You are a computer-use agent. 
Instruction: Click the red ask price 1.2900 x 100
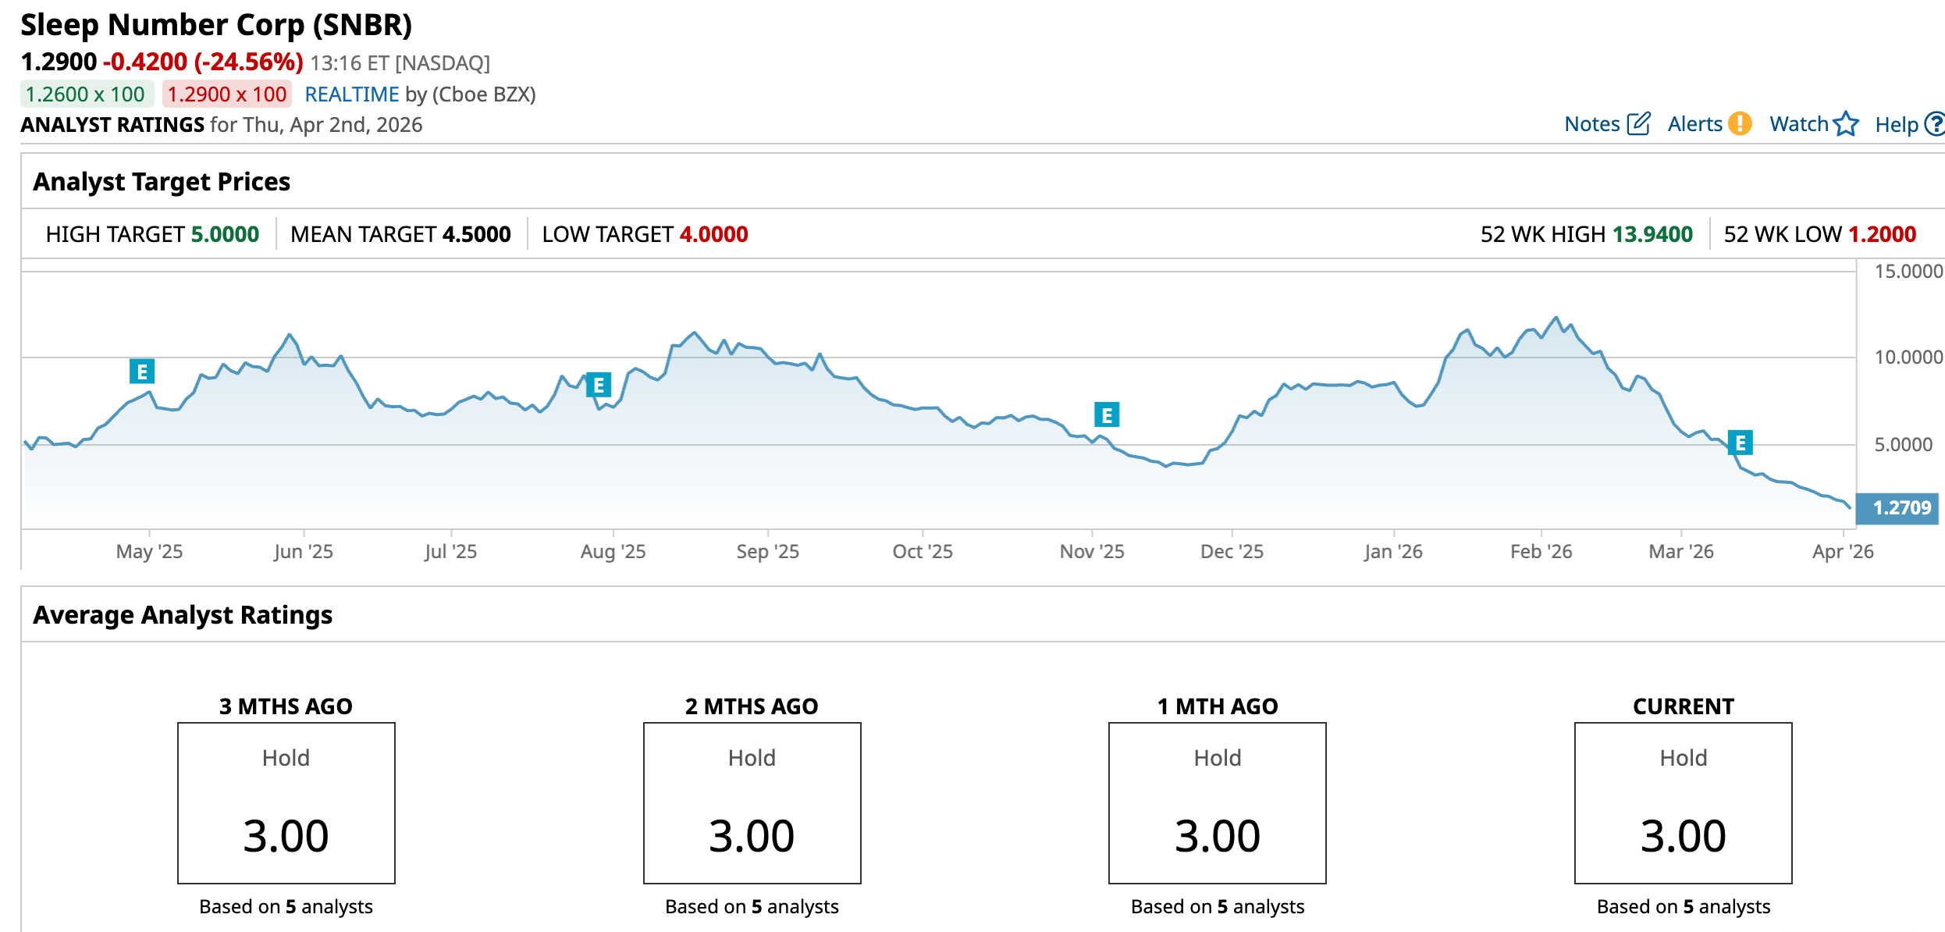pyautogui.click(x=227, y=94)
